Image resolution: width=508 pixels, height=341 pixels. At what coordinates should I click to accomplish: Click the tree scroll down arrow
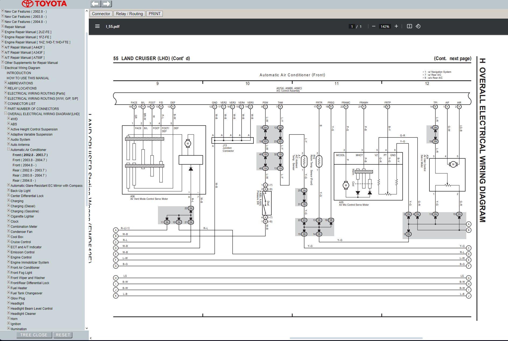[87, 328]
